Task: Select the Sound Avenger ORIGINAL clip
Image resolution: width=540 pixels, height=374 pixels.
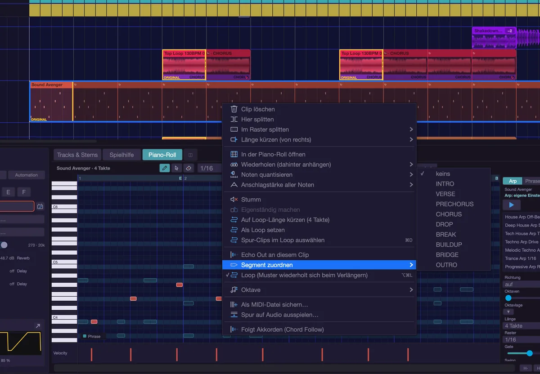Action: pyautogui.click(x=51, y=102)
